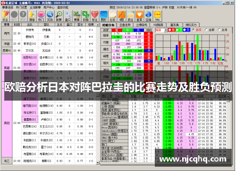Click blue 负 header cell in odds table
The height and width of the screenshot is (171, 236).
click(x=138, y=30)
